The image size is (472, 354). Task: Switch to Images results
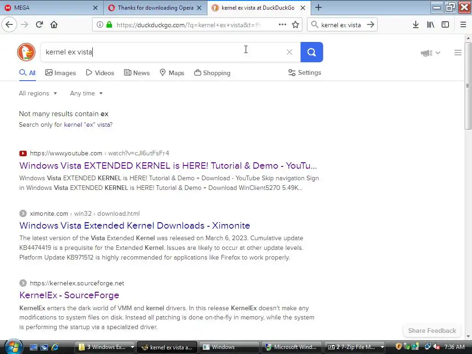coord(60,73)
